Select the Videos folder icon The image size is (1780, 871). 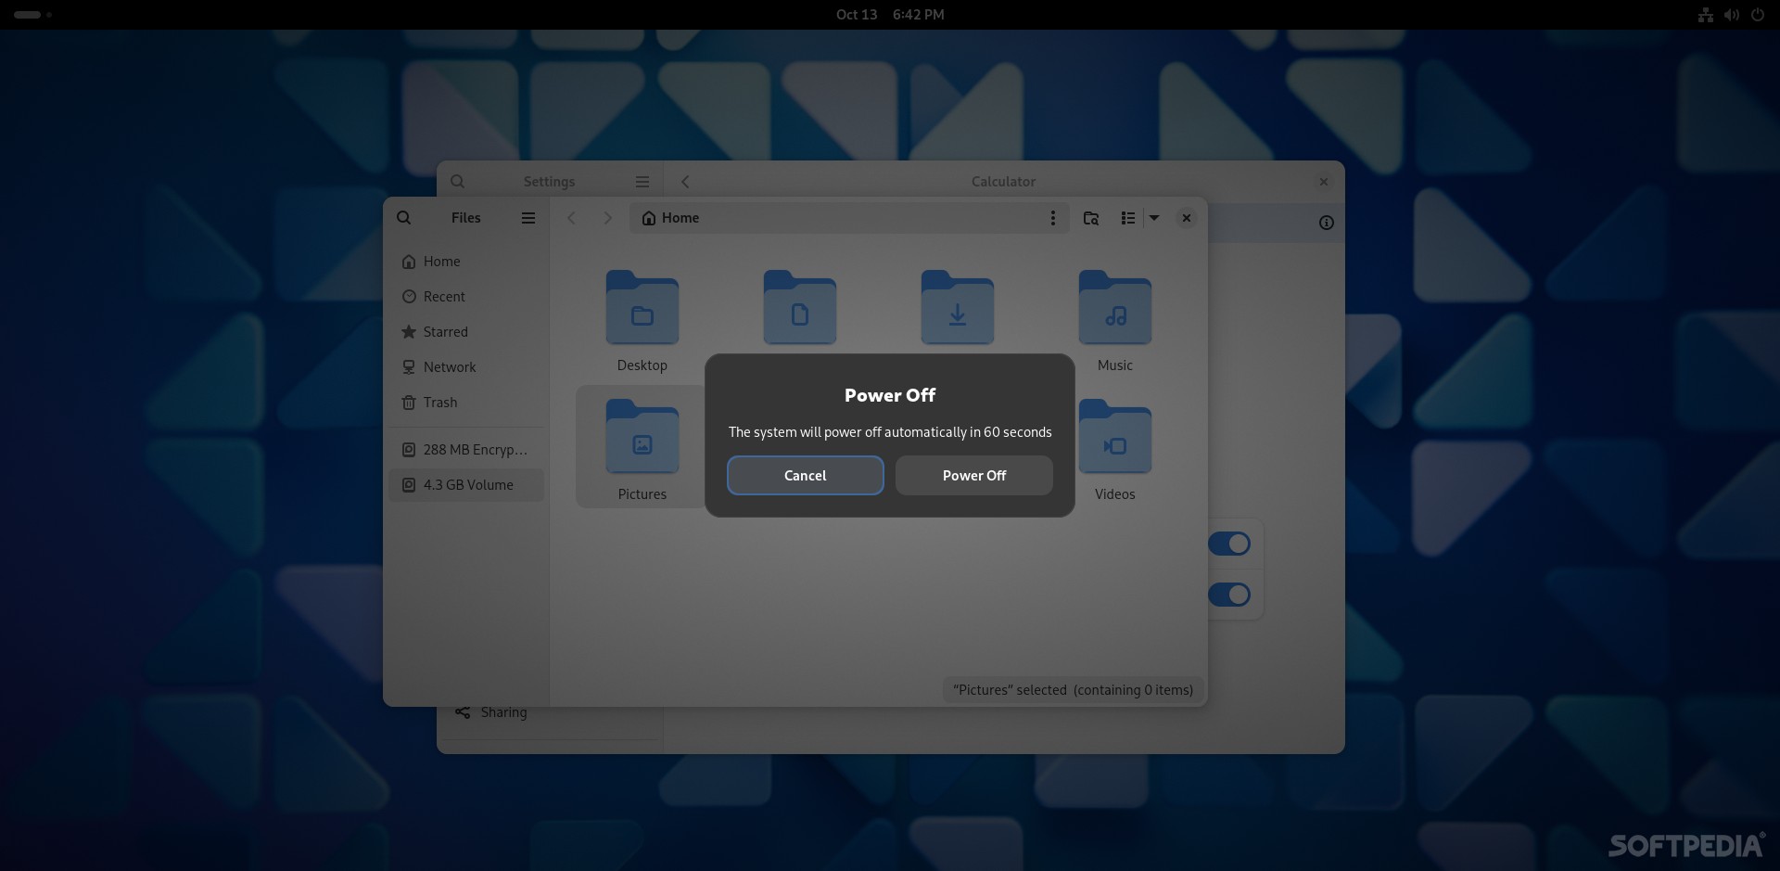1115,437
